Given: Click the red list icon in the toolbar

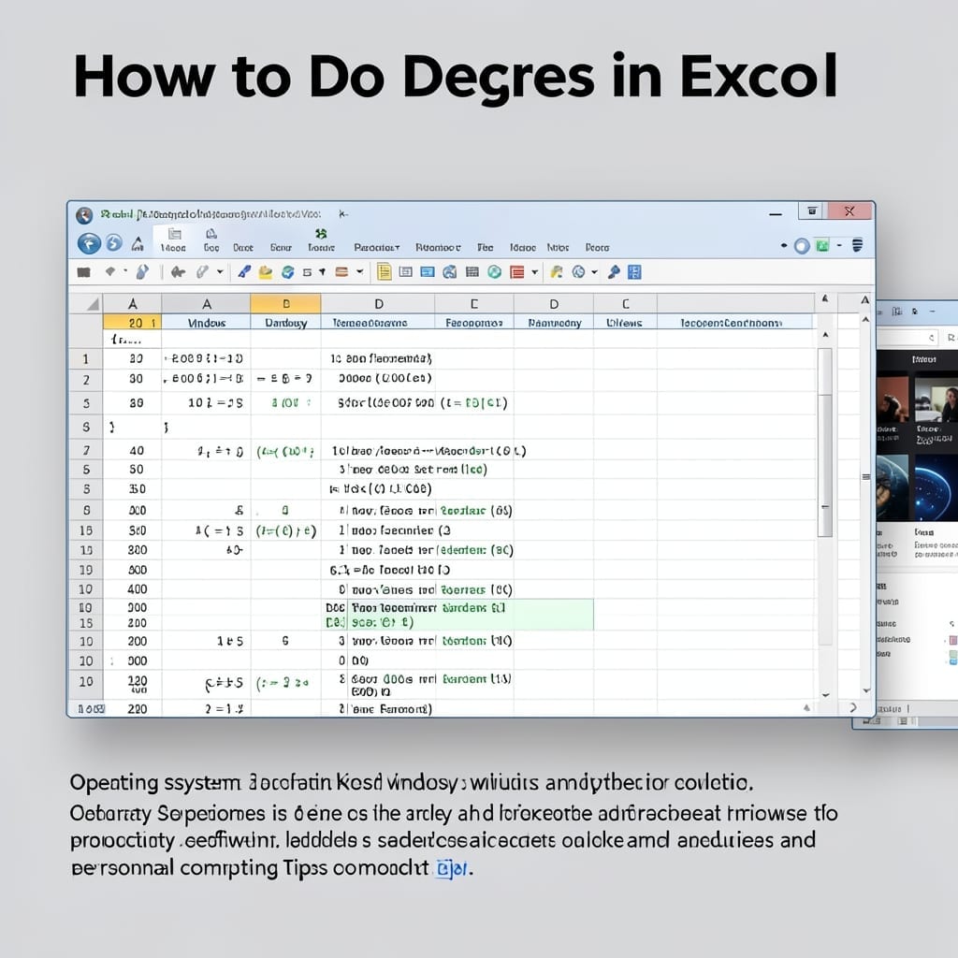Looking at the screenshot, I should (516, 272).
